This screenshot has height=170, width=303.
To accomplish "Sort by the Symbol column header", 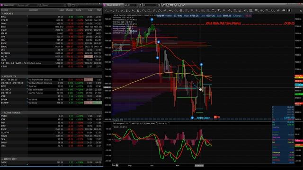I will click(5, 10).
